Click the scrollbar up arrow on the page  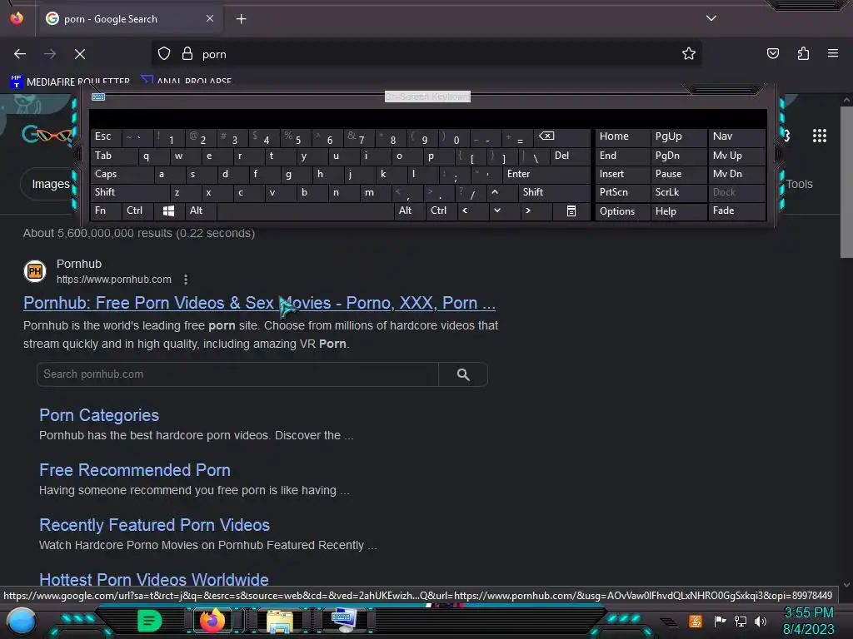point(846,100)
